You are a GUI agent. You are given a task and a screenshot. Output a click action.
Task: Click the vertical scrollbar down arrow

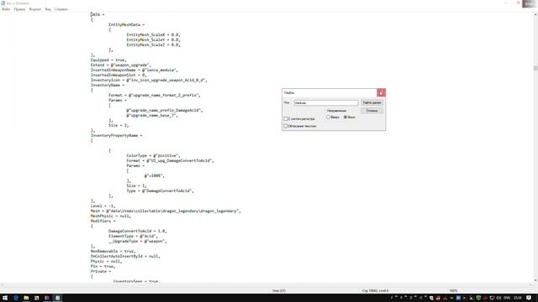[535, 280]
